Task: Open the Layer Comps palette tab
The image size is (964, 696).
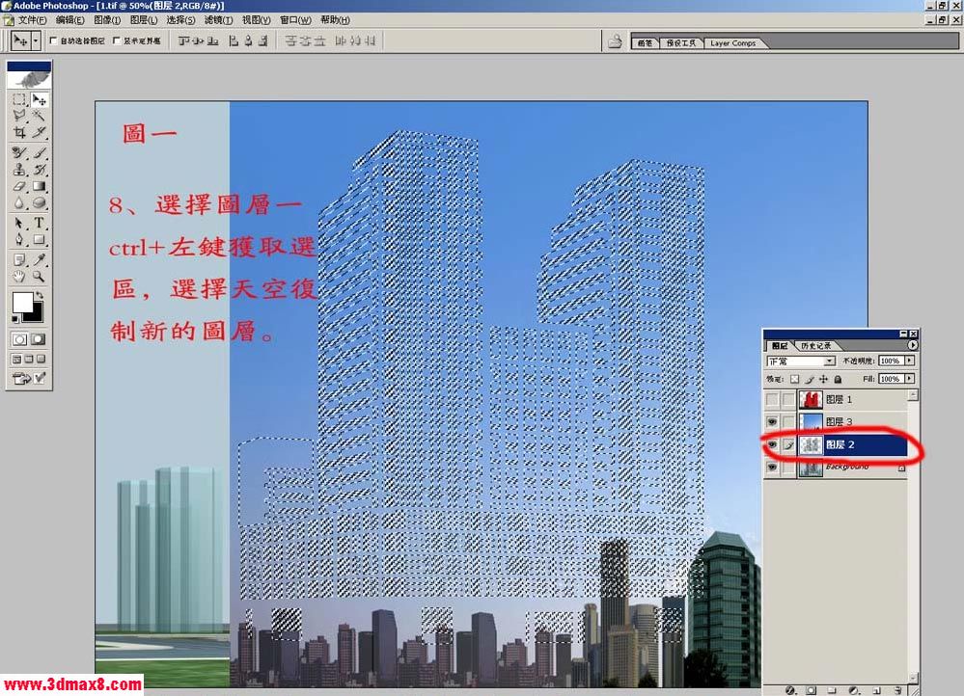Action: pos(732,43)
